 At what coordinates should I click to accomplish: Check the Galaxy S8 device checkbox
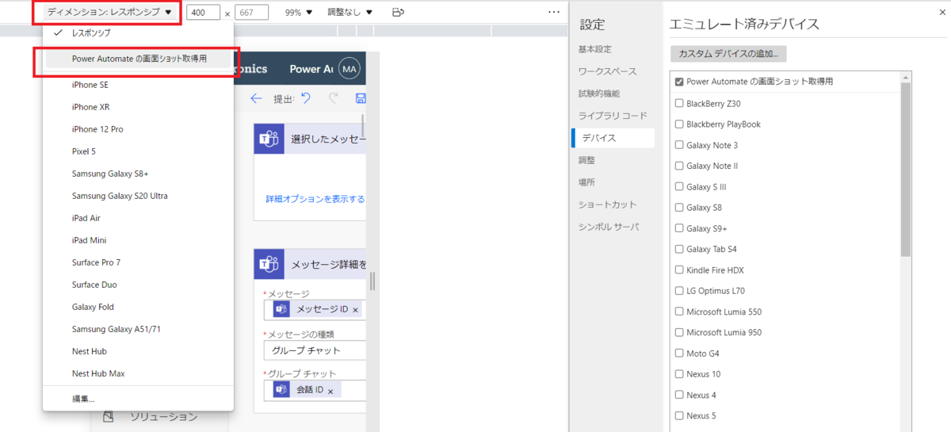click(679, 208)
